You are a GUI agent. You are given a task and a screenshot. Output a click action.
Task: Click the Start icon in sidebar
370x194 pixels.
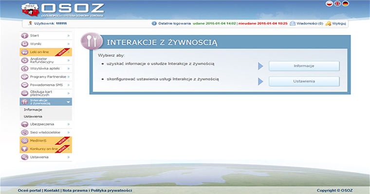coord(25,36)
